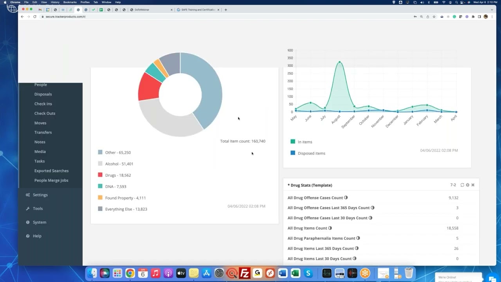Toggle Alcohol - 51,401 legend entry
The height and width of the screenshot is (282, 501).
pos(115,164)
